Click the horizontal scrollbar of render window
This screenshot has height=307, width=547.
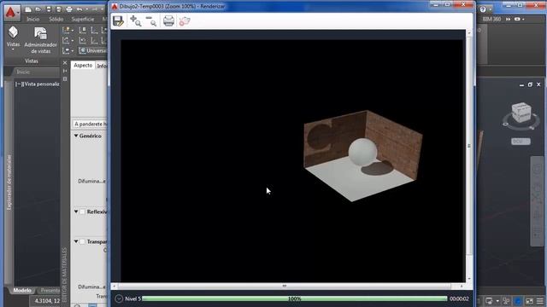click(x=285, y=287)
